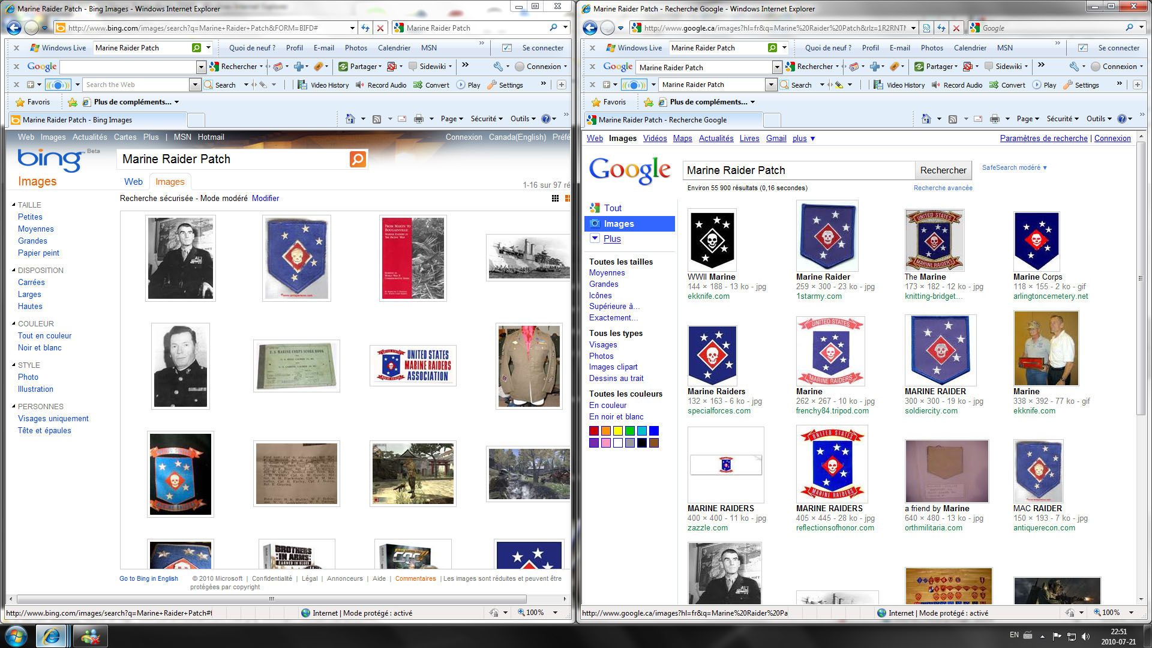Refresh the page in the Bing window
Screen dimensions: 1152x648
[365, 28]
